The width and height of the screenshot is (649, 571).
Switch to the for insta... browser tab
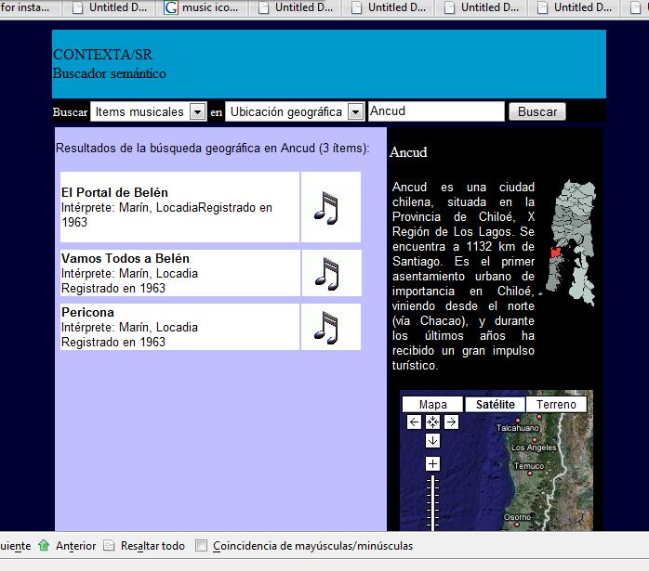tap(29, 7)
